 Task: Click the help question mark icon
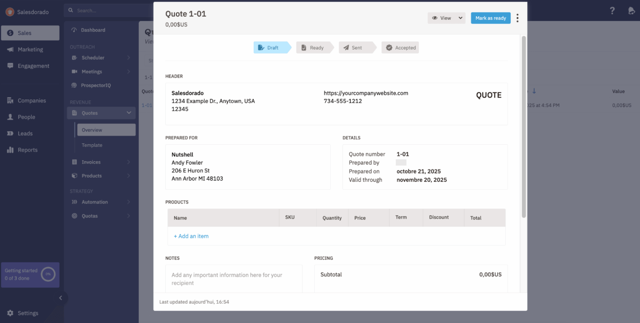pyautogui.click(x=612, y=11)
